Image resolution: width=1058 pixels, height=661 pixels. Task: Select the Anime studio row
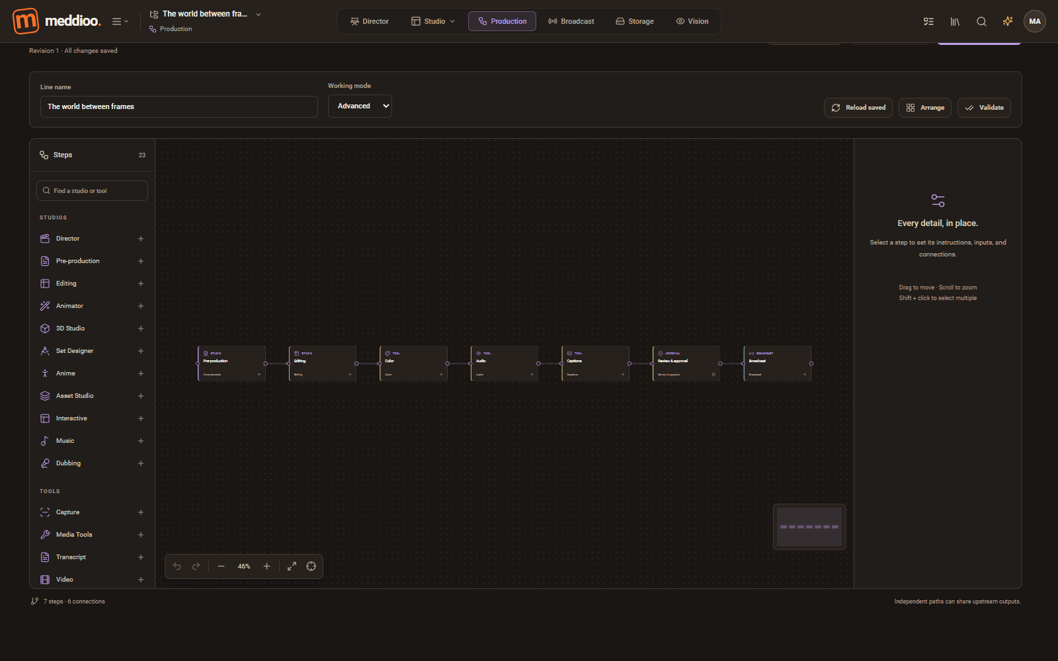[92, 373]
